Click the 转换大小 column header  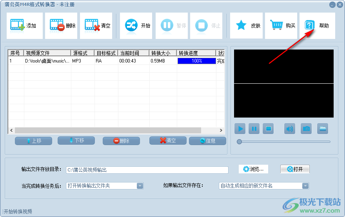pyautogui.click(x=163, y=53)
